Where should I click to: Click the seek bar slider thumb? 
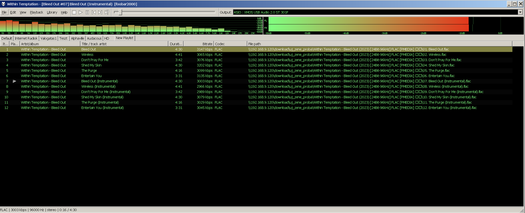120,12
